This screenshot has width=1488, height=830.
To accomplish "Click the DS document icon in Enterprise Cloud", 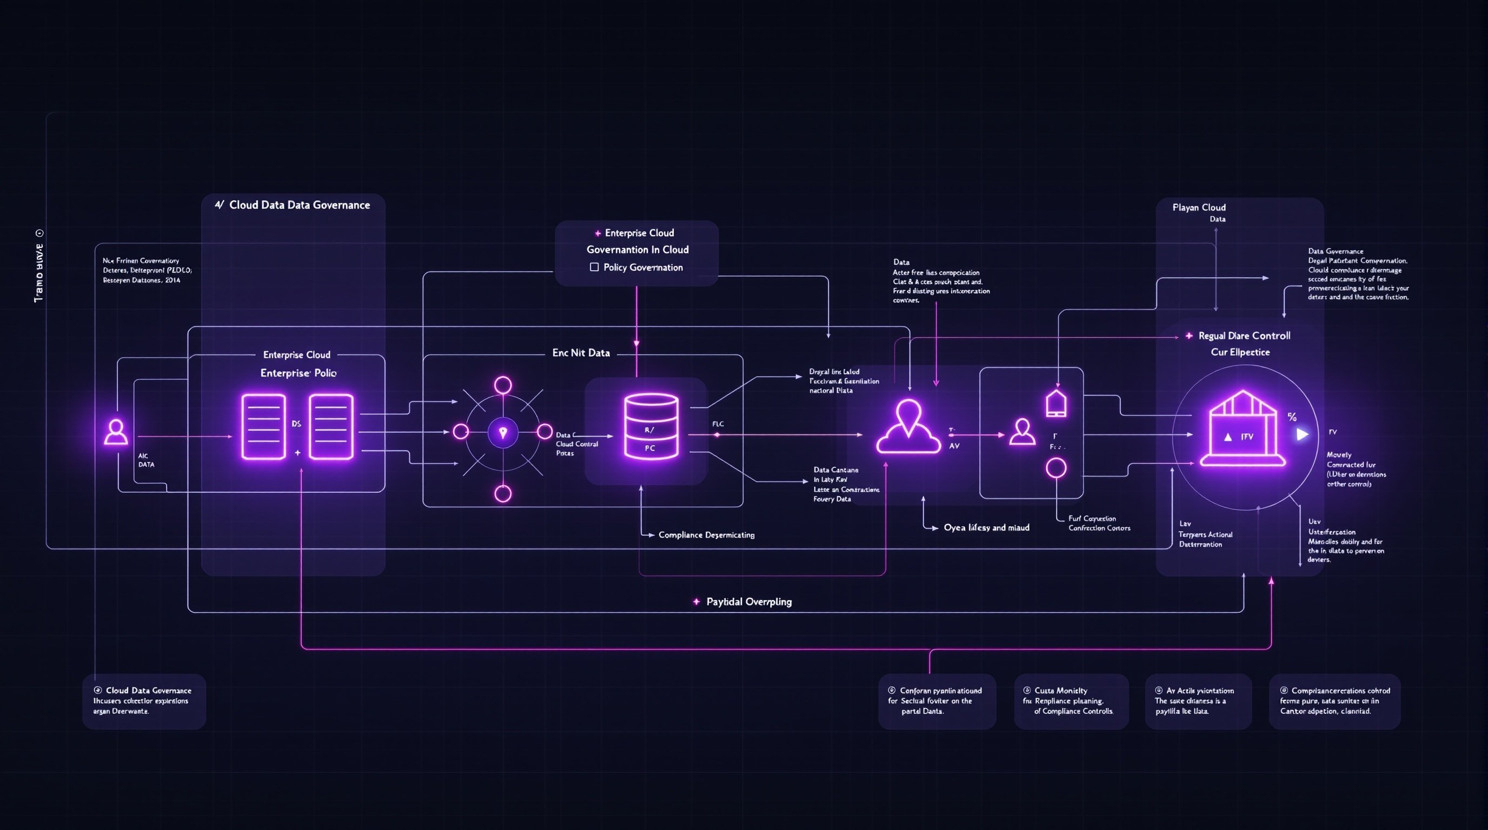I will coord(263,430).
